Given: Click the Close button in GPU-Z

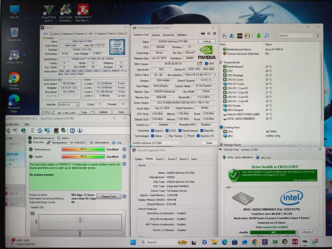Looking at the screenshot, I should [x=209, y=143].
